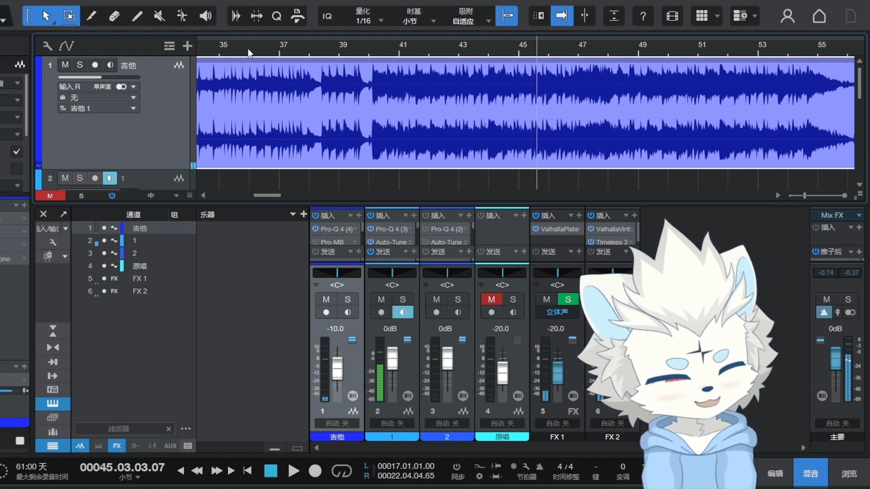Click the record button in transport

point(315,471)
